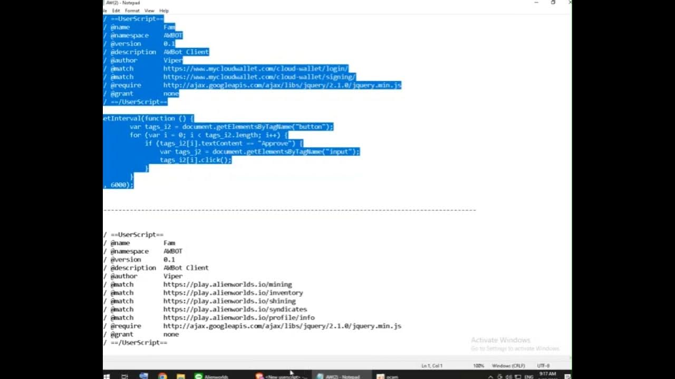
Task: Click the line tags_i2[i].click();
Action: pos(196,160)
